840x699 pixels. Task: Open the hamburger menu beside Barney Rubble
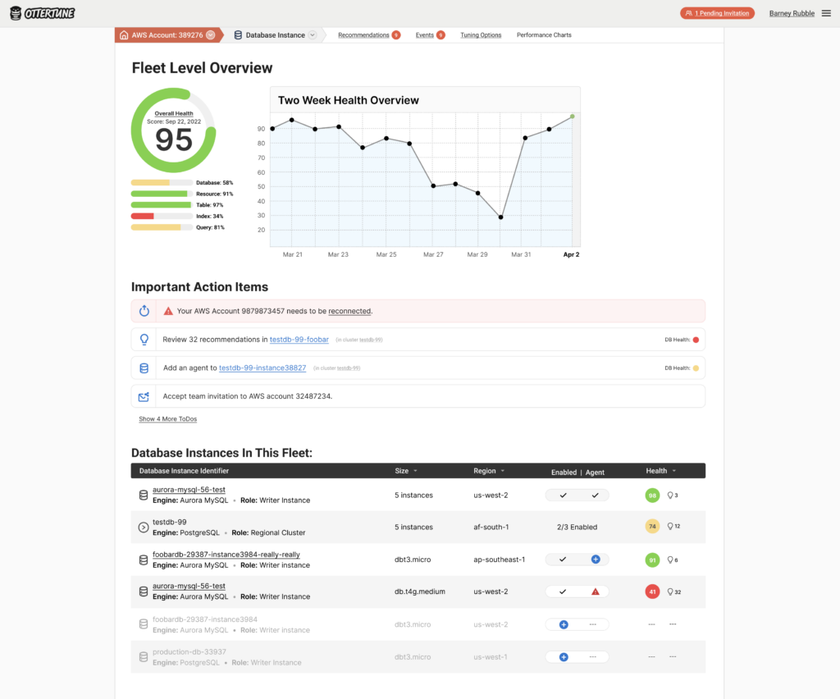click(x=826, y=13)
